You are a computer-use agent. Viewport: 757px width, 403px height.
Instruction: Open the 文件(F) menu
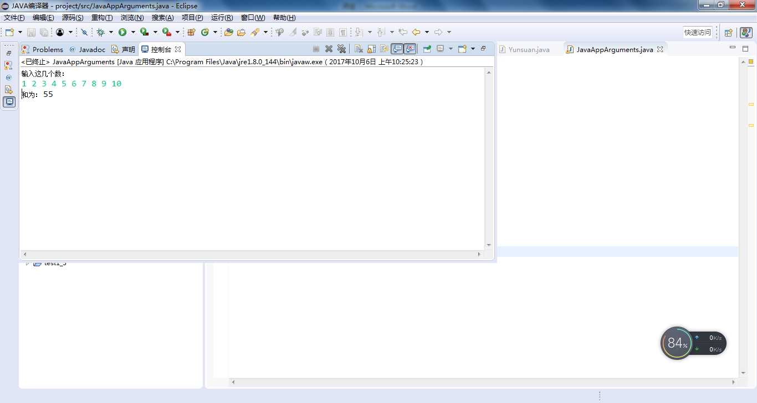coord(14,18)
